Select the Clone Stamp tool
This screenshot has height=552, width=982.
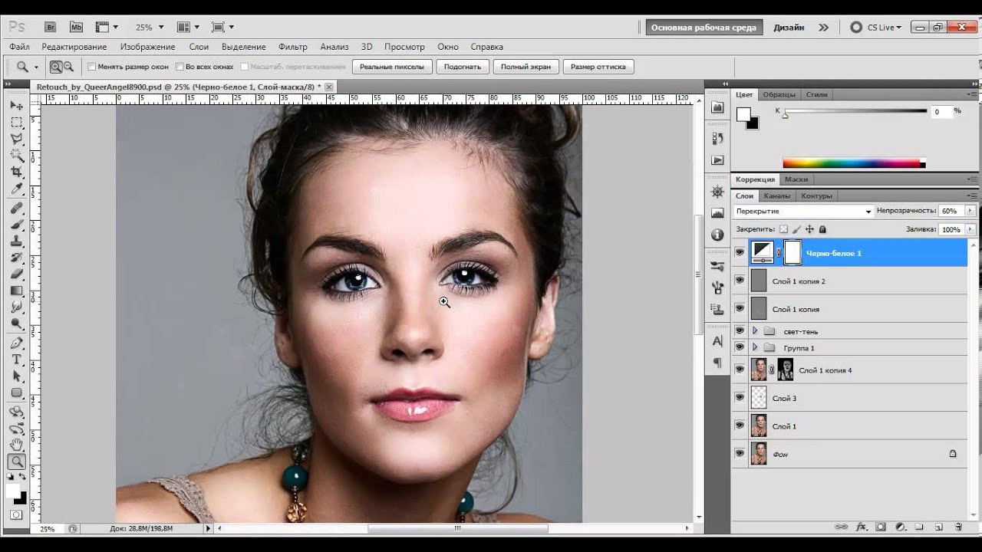[x=16, y=241]
